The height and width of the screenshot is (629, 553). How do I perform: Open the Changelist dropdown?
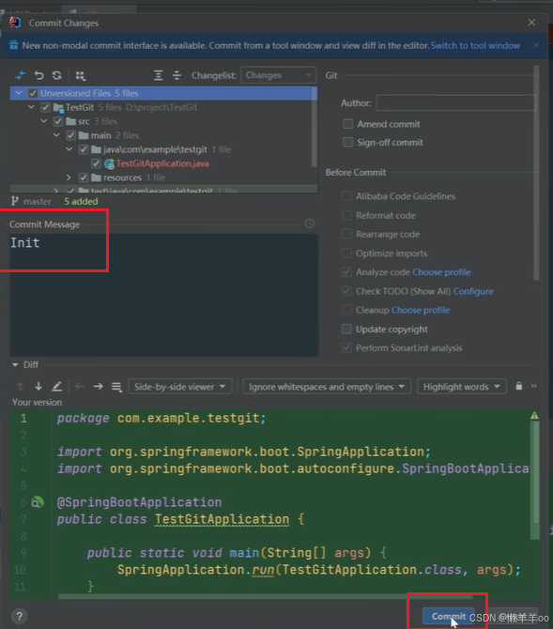(278, 75)
